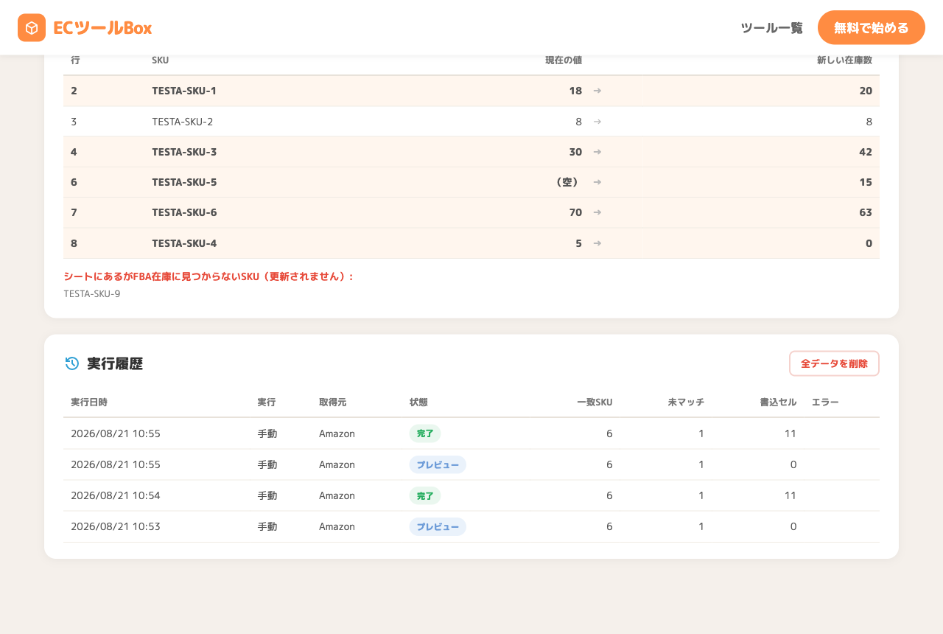Screen dimensions: 943x634
Task: Select the TESTA-SKU-2 cell
Action: 183,122
